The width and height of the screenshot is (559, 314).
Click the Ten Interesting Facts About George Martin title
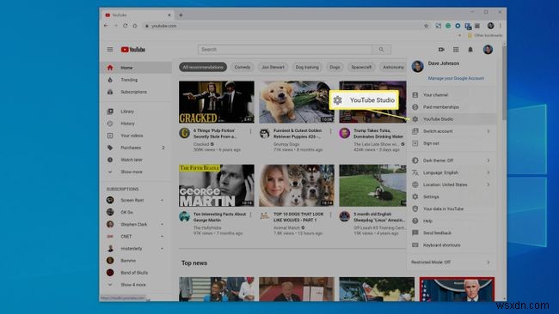pos(219,217)
